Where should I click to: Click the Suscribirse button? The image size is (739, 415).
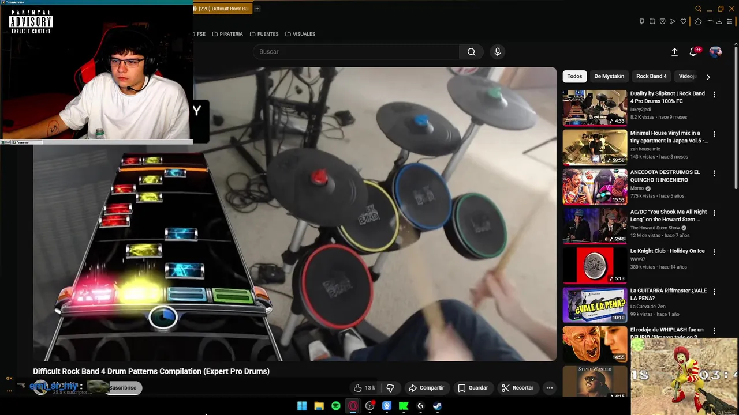[x=122, y=388]
